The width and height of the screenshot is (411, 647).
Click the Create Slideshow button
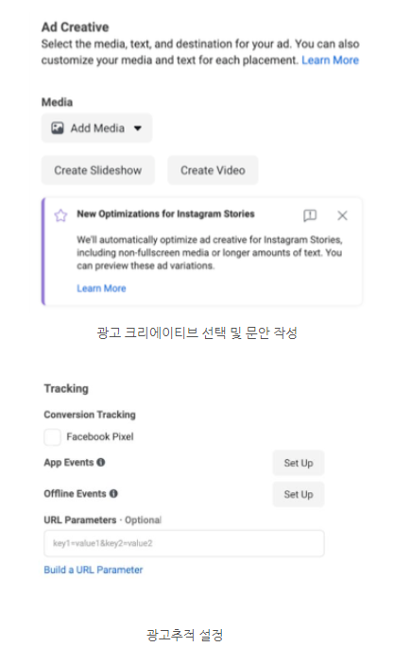point(98,170)
